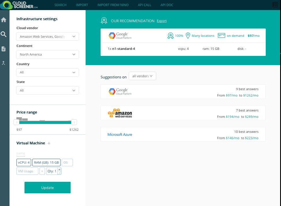Click the $146/mo Azure starting price
The width and height of the screenshot is (281, 206).
tap(232, 138)
